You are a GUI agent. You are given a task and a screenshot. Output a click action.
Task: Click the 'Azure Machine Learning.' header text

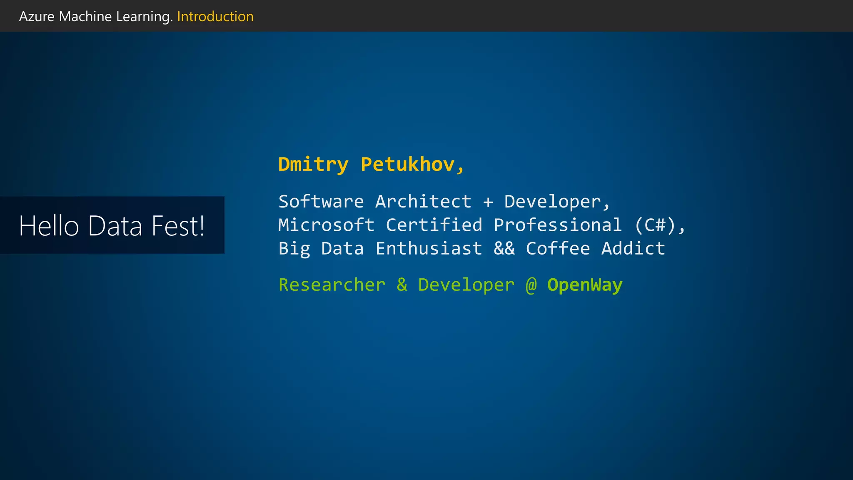click(x=96, y=17)
